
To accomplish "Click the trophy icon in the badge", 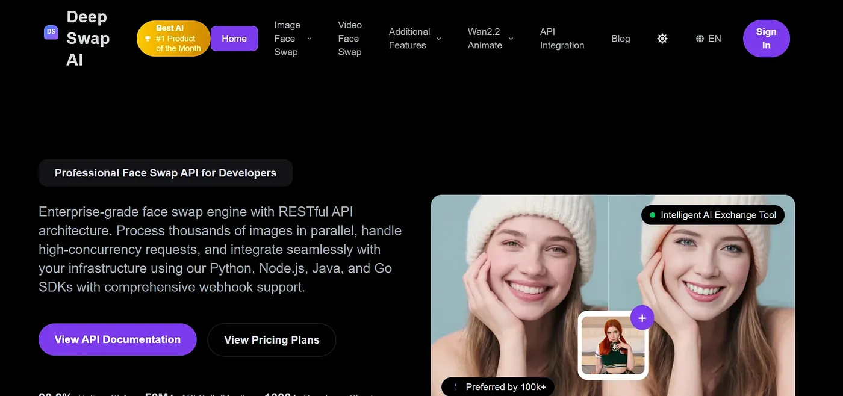I will point(148,39).
